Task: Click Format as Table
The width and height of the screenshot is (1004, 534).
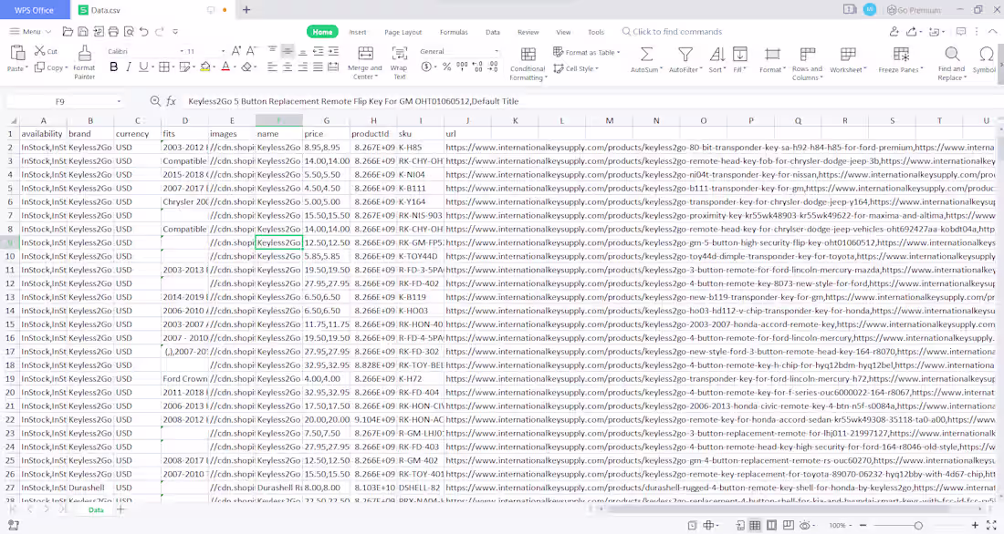Action: [x=585, y=51]
